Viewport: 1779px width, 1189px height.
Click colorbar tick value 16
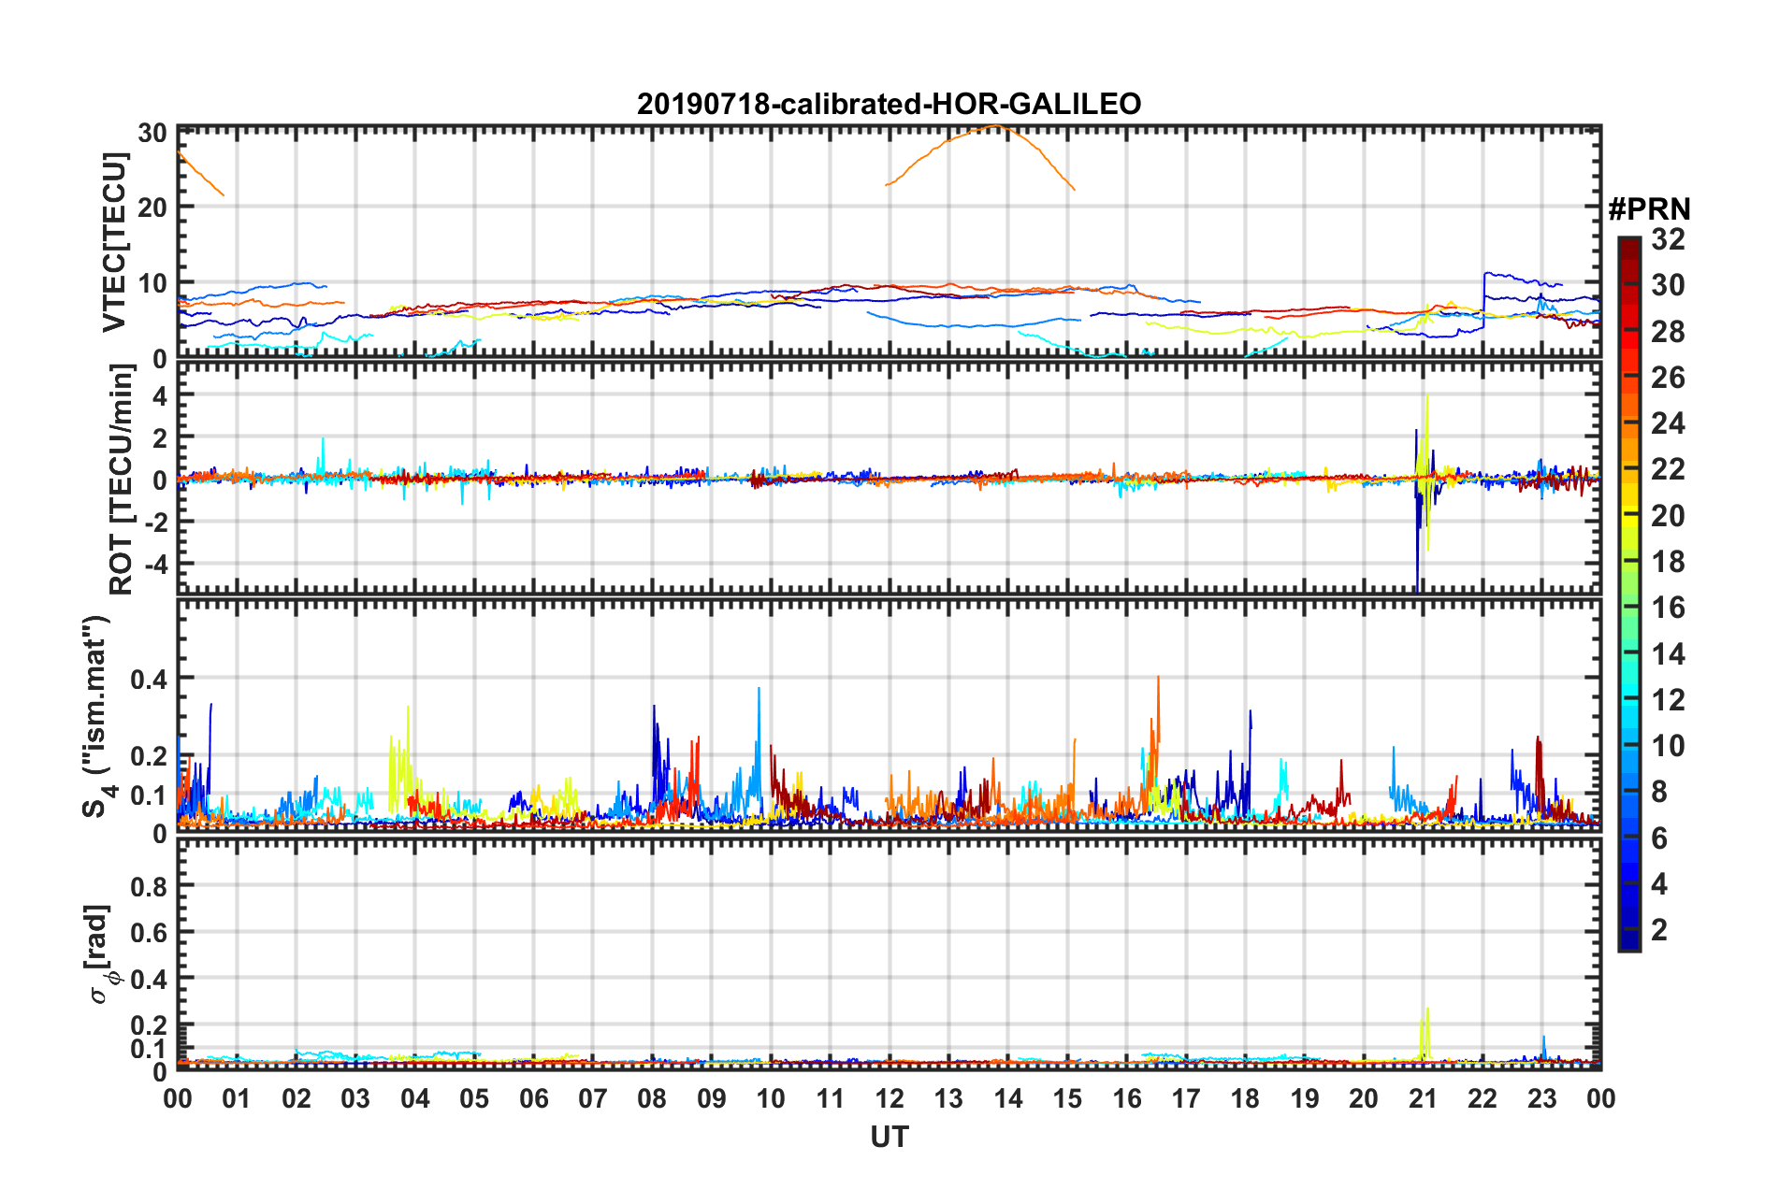pyautogui.click(x=1668, y=608)
